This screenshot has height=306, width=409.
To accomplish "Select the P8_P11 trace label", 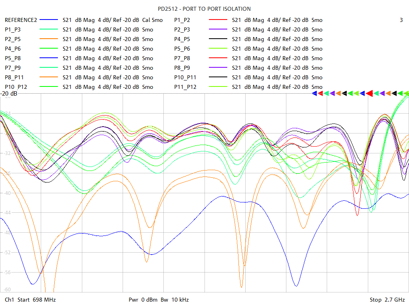I will point(14,78).
